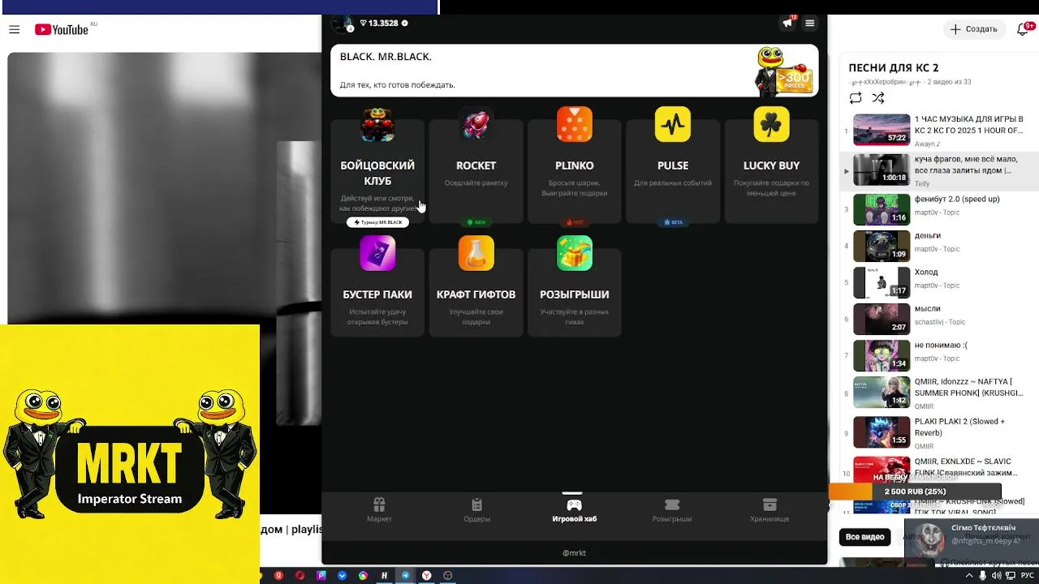Play не понимаю :( track

click(939, 355)
